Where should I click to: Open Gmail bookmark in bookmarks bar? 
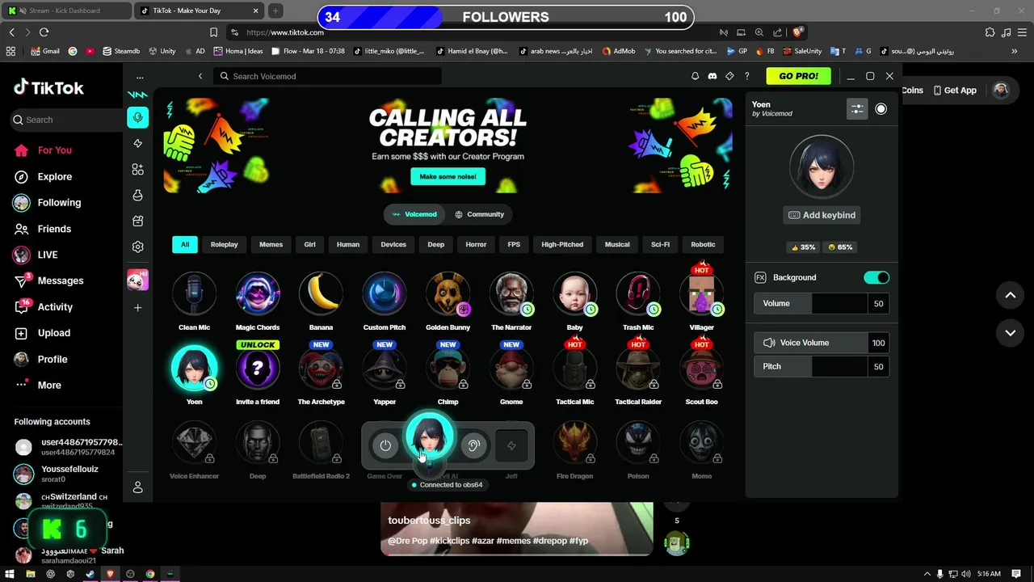click(45, 51)
